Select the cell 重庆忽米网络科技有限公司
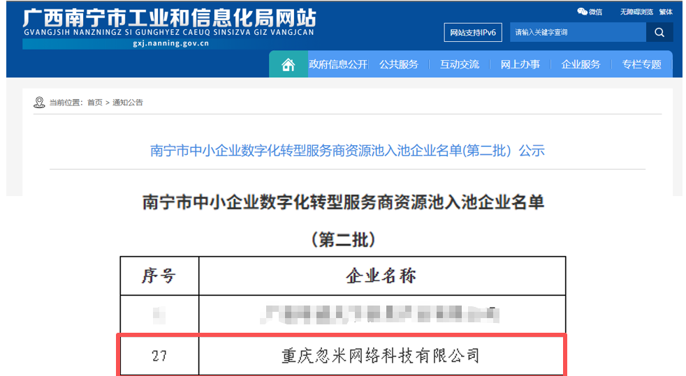The height and width of the screenshot is (376, 686). point(382,356)
